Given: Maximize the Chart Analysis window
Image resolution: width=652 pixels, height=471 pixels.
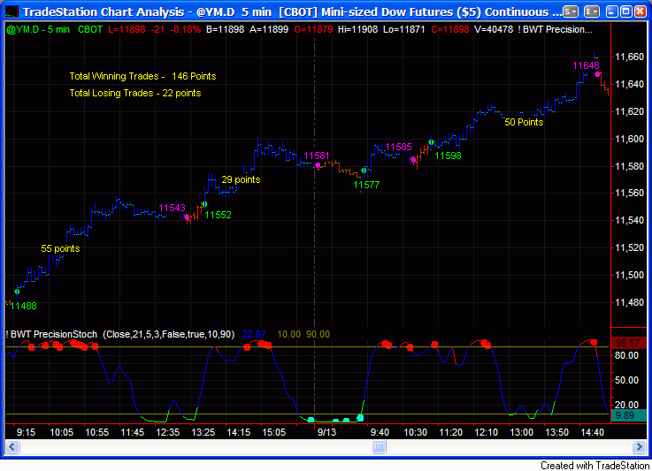Looking at the screenshot, I should (x=625, y=11).
